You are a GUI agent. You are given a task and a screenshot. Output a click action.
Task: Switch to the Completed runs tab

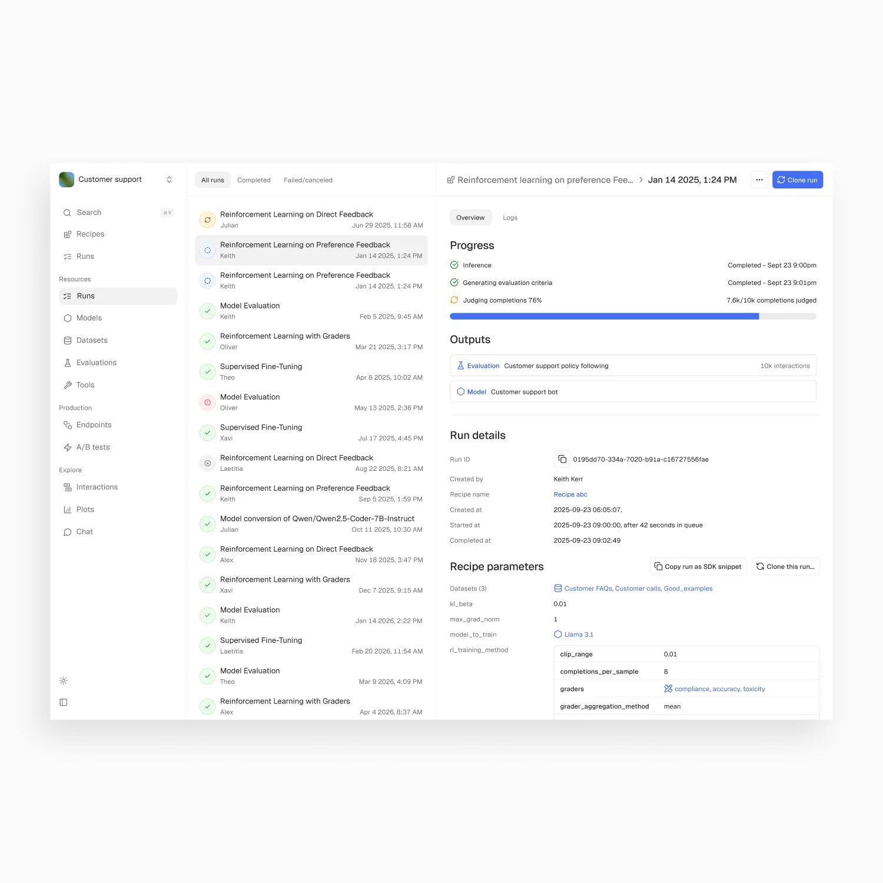pos(254,180)
